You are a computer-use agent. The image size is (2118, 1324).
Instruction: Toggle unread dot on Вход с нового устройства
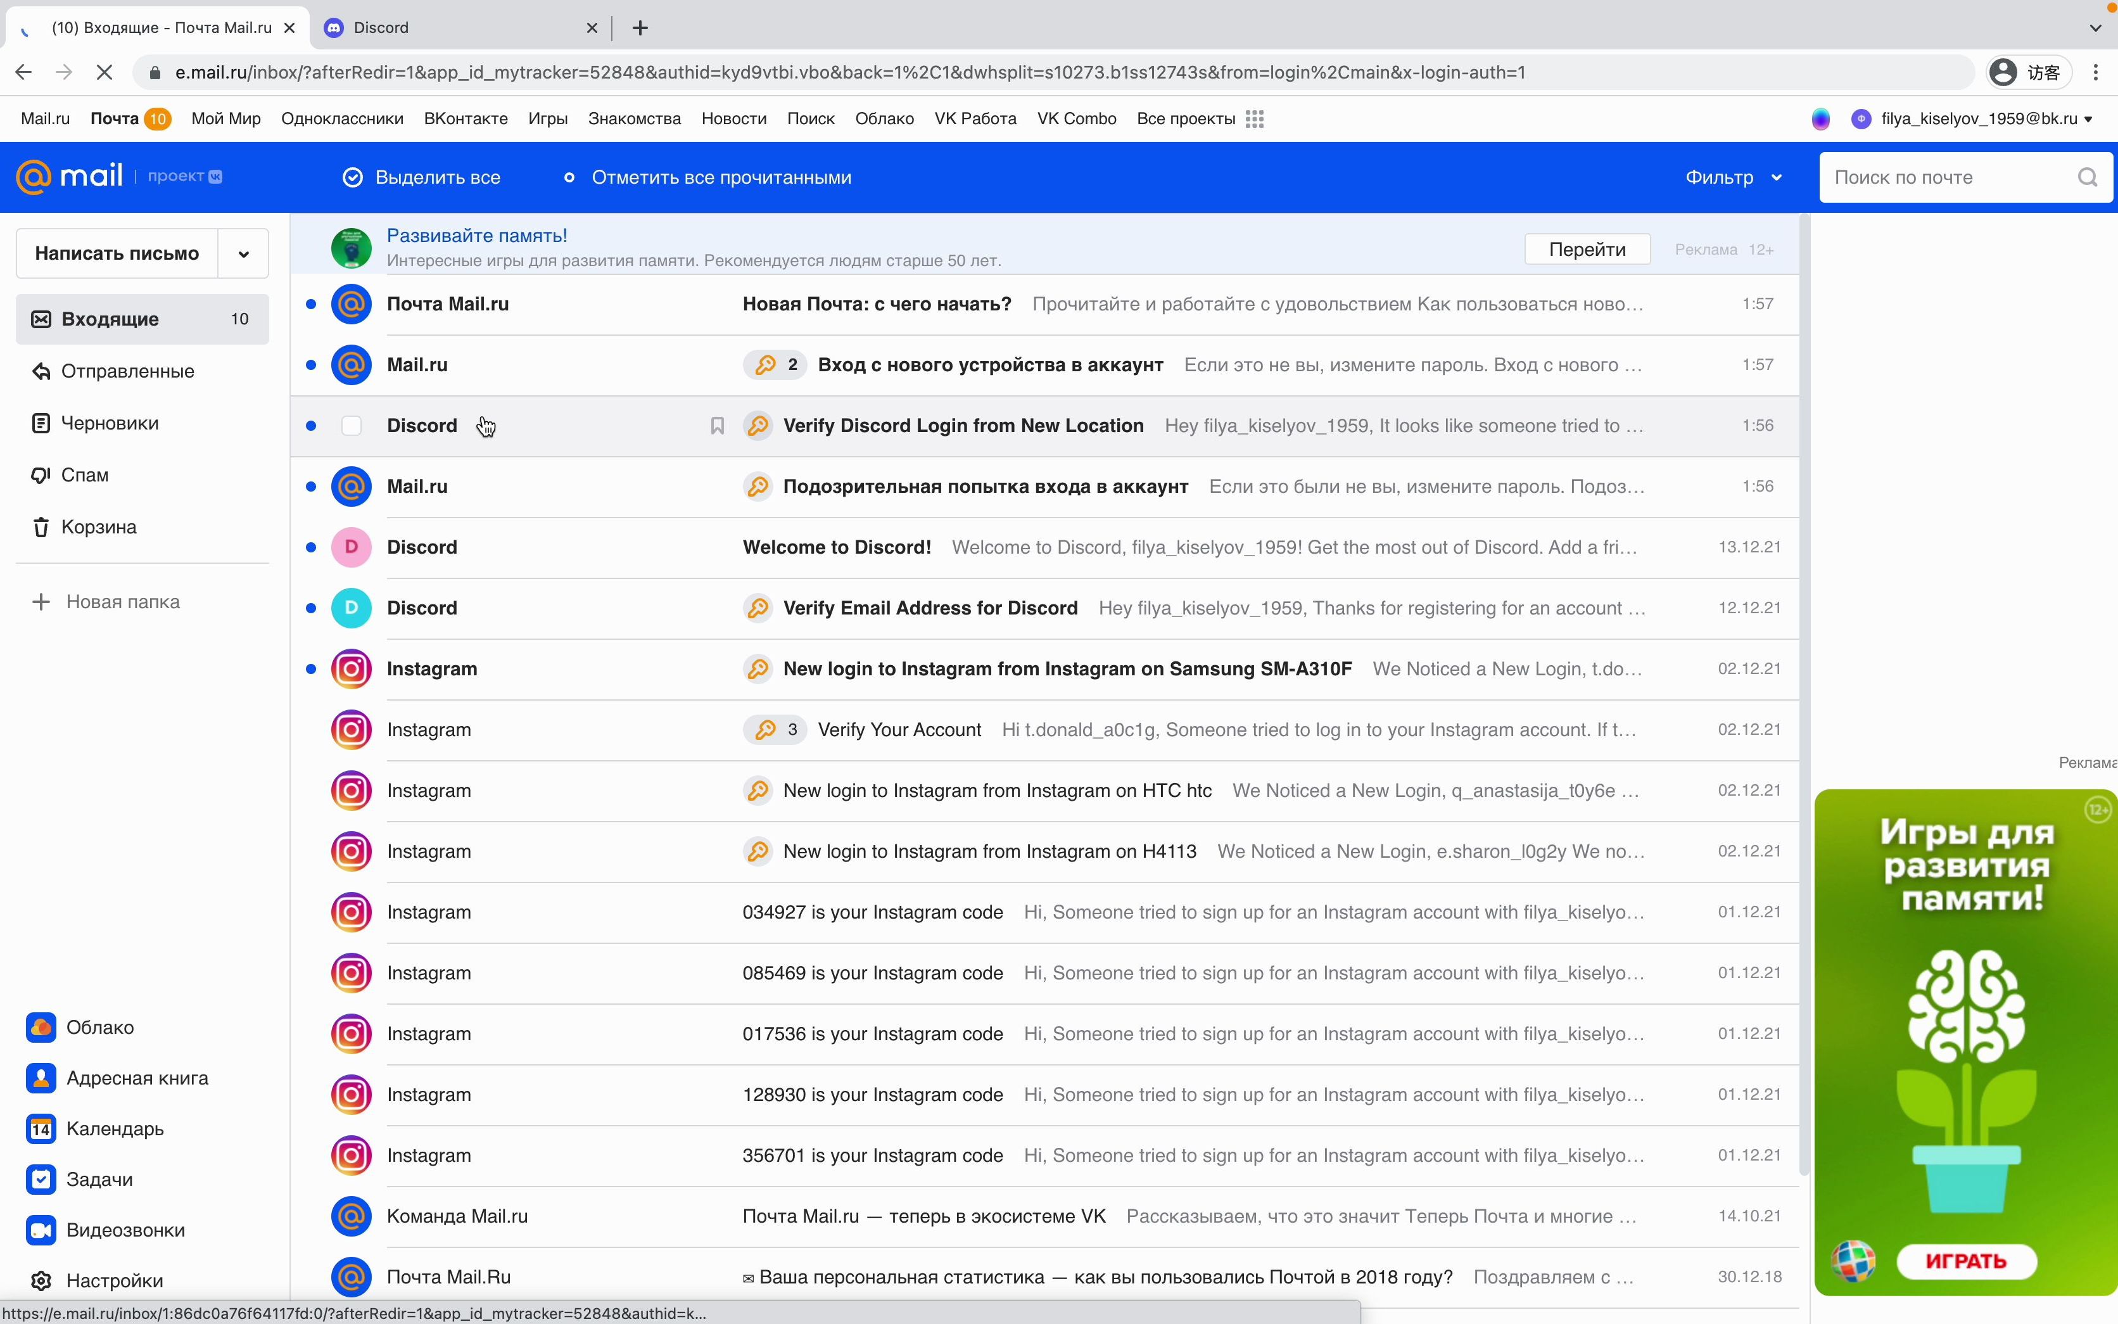coord(311,365)
